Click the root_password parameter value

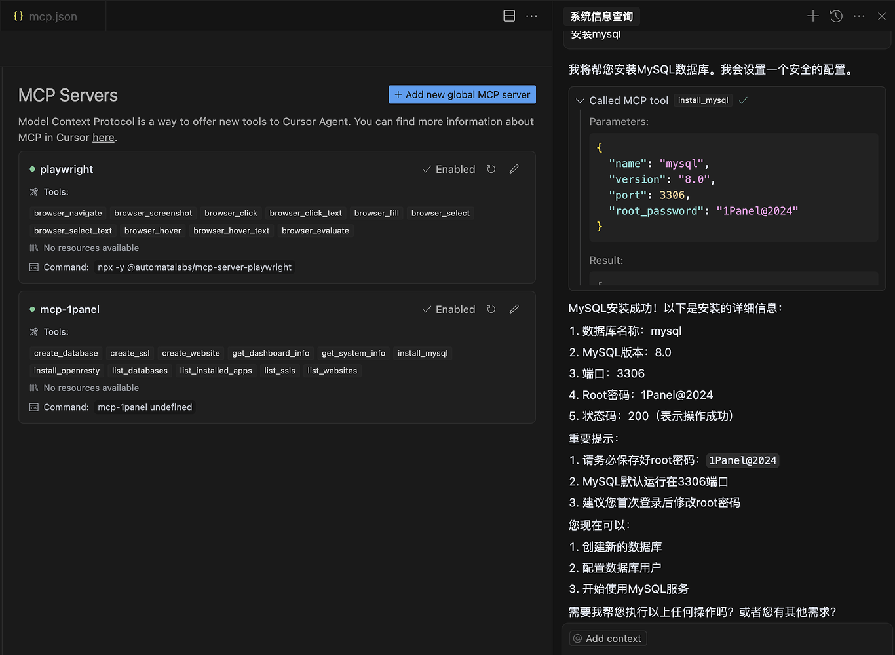coord(757,211)
